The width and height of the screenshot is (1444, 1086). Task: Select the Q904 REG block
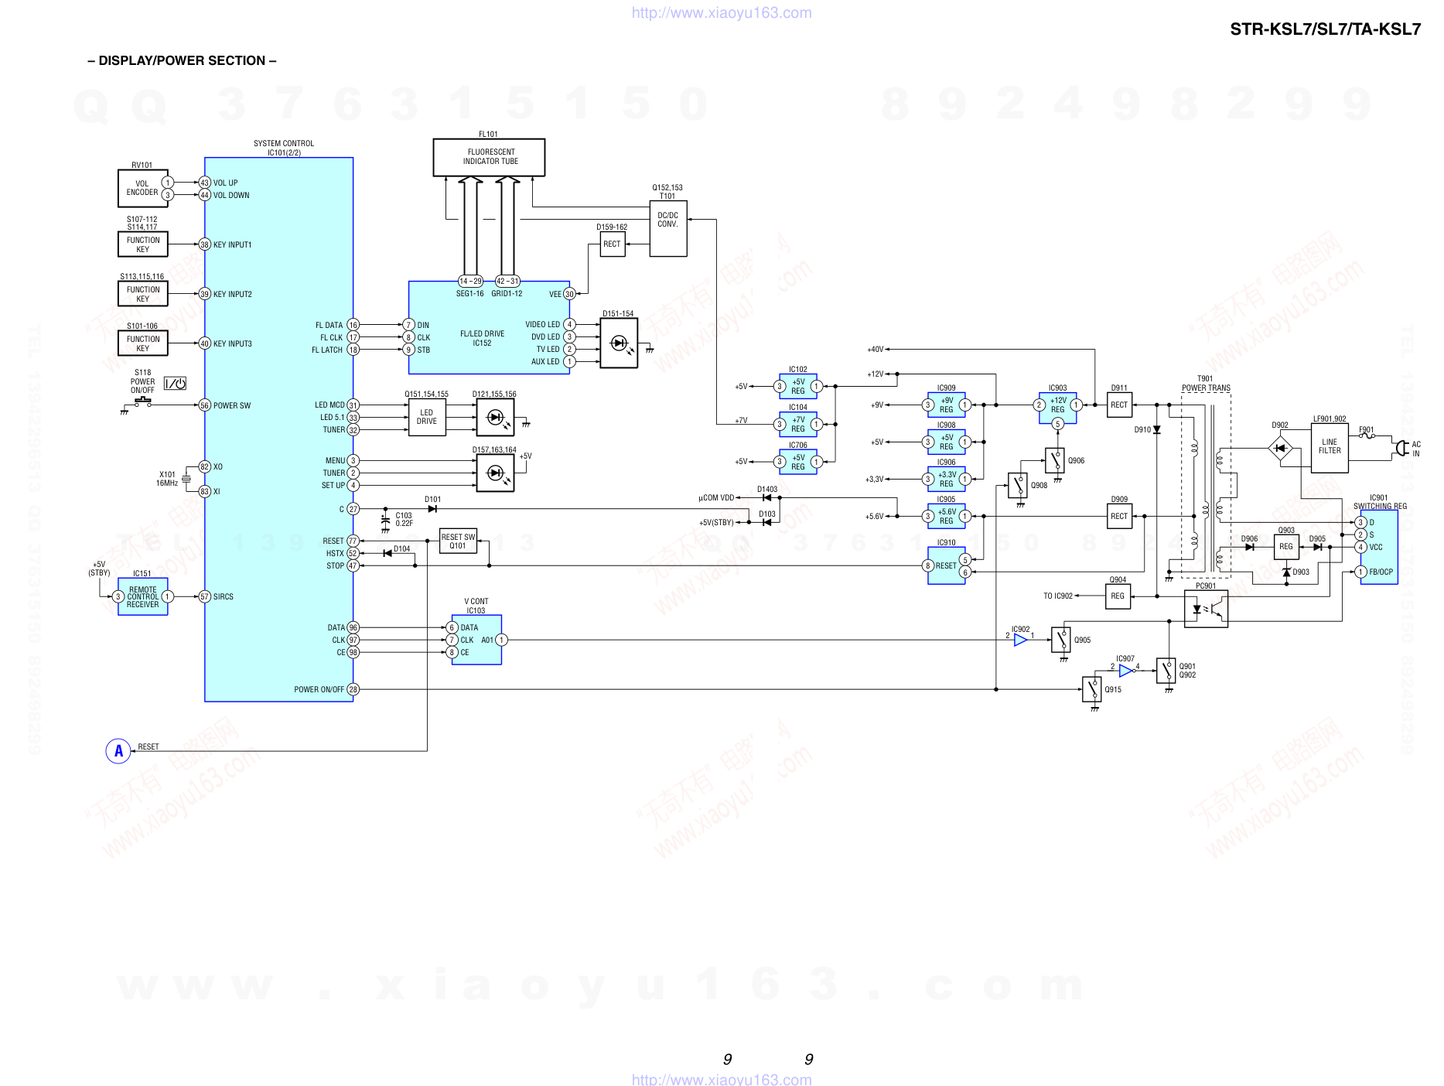[1118, 597]
